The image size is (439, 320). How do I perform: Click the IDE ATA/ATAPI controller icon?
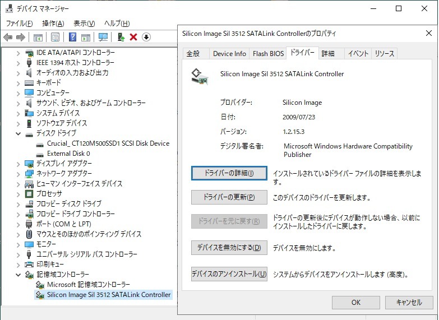click(x=29, y=53)
